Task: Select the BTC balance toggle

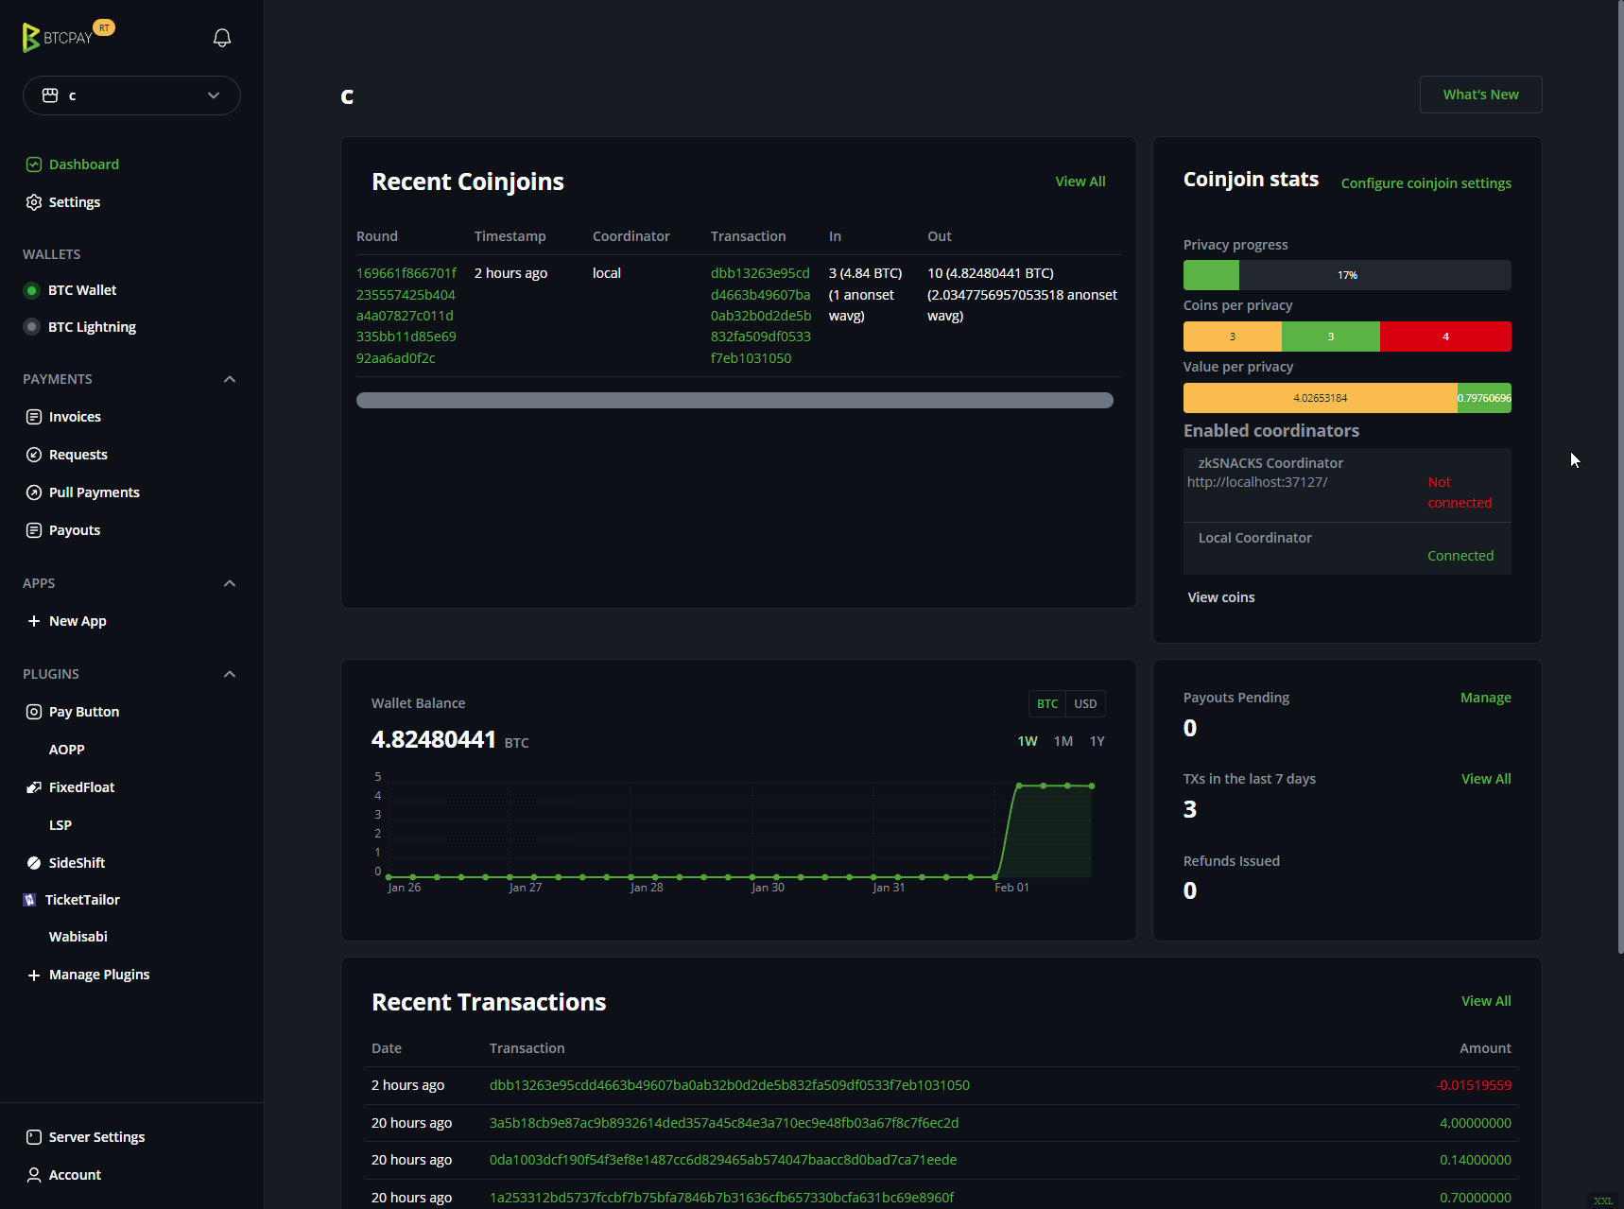Action: coord(1046,704)
